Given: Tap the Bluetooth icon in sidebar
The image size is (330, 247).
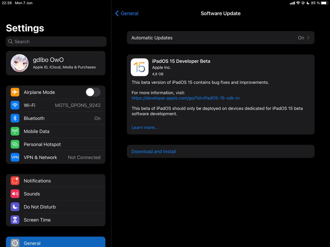Looking at the screenshot, I should (15, 118).
